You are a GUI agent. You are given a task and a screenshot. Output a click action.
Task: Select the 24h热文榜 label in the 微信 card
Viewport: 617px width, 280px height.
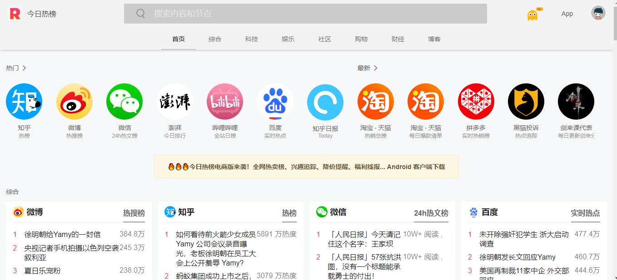tap(431, 213)
